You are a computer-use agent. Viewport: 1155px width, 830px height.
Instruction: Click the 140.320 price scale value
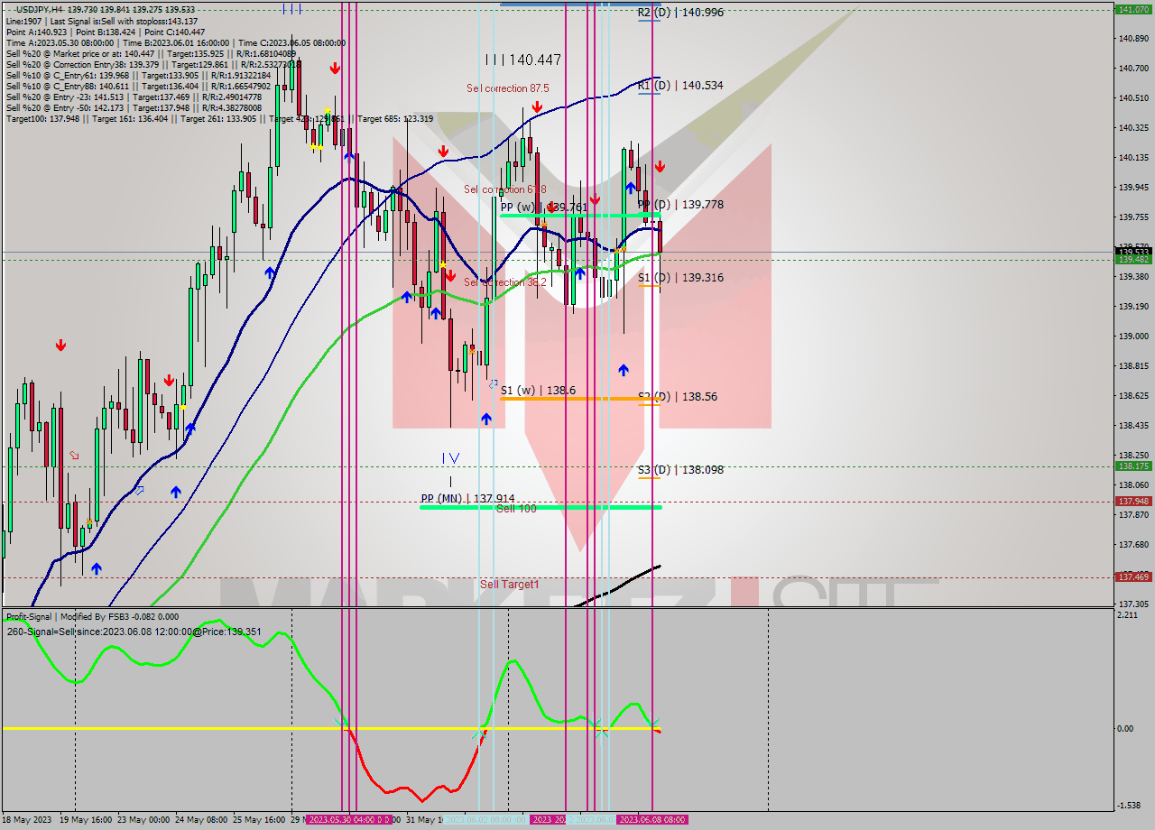[1132, 128]
